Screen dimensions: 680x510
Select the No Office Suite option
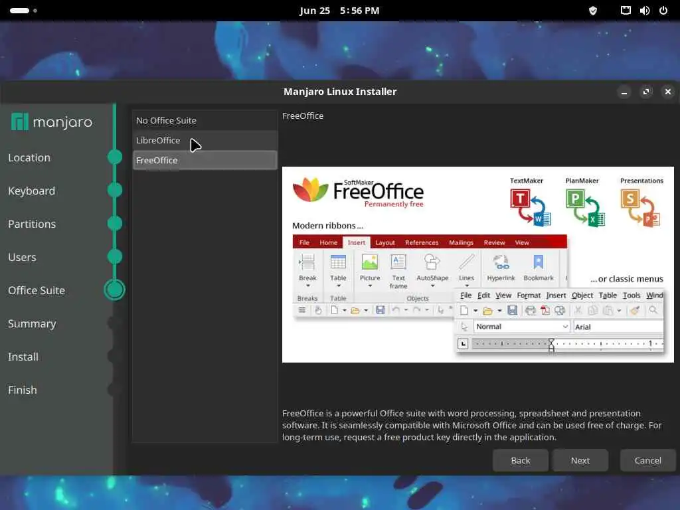(x=205, y=121)
